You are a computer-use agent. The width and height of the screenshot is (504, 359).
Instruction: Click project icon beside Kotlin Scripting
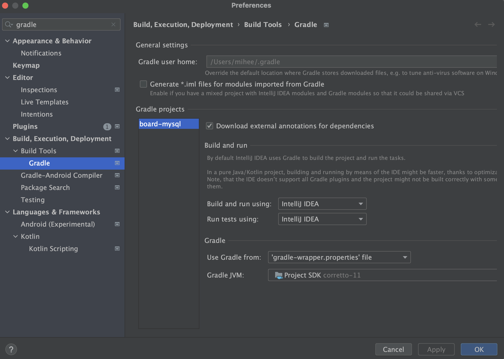(117, 248)
